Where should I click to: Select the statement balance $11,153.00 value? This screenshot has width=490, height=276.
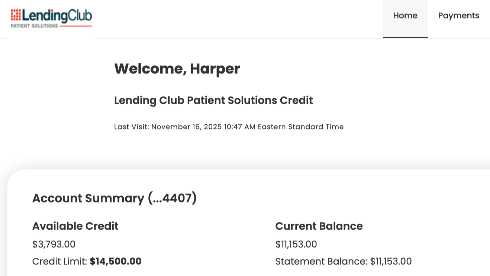391,262
